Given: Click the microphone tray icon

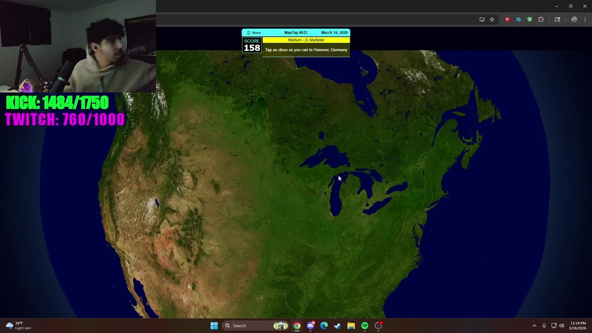Looking at the screenshot, I should [544, 326].
